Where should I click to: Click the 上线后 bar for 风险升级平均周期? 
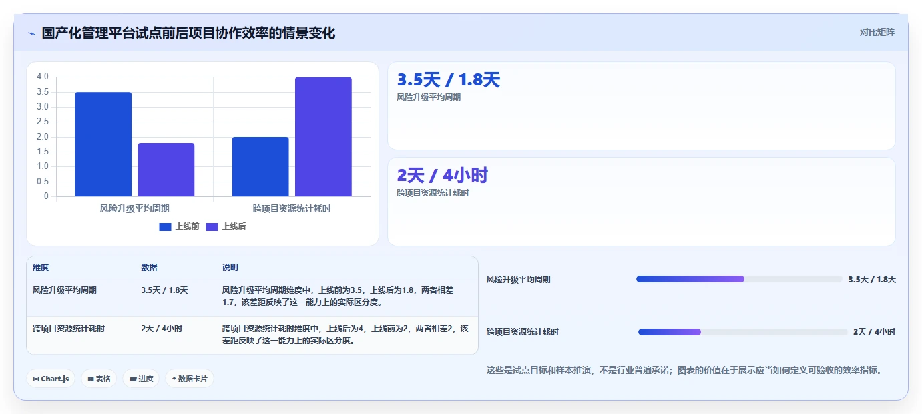coord(166,170)
